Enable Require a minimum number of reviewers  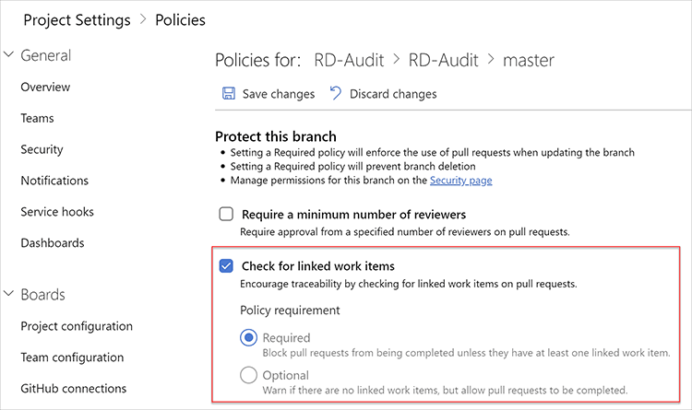tap(226, 215)
